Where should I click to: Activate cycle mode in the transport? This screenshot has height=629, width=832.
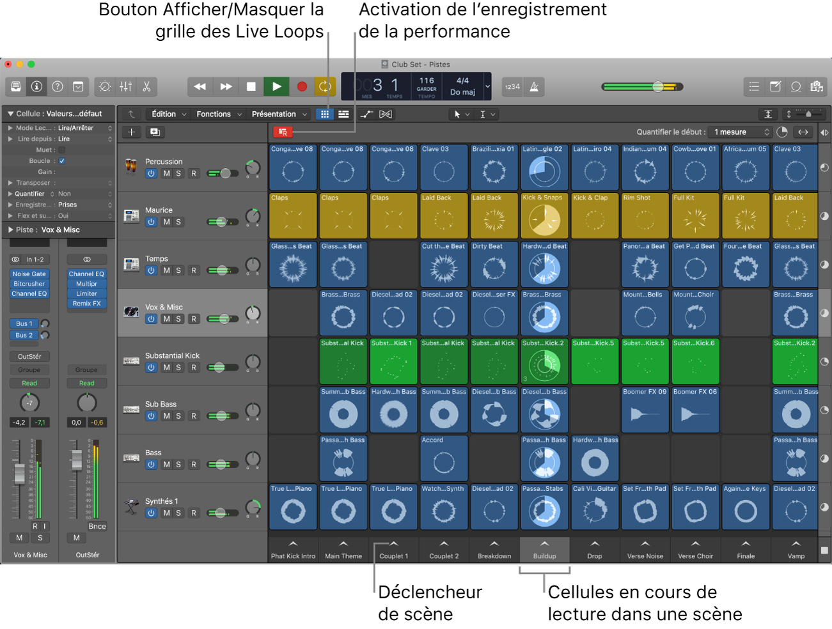click(x=324, y=86)
